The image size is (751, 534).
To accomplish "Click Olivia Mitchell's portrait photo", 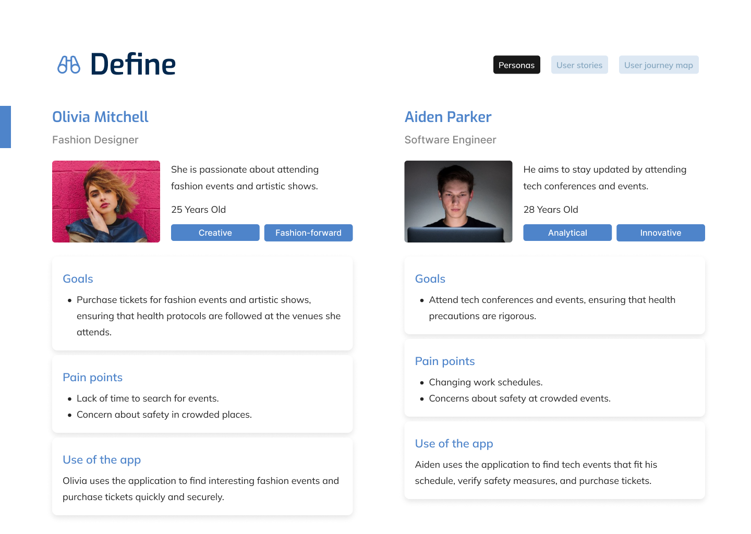I will click(106, 201).
